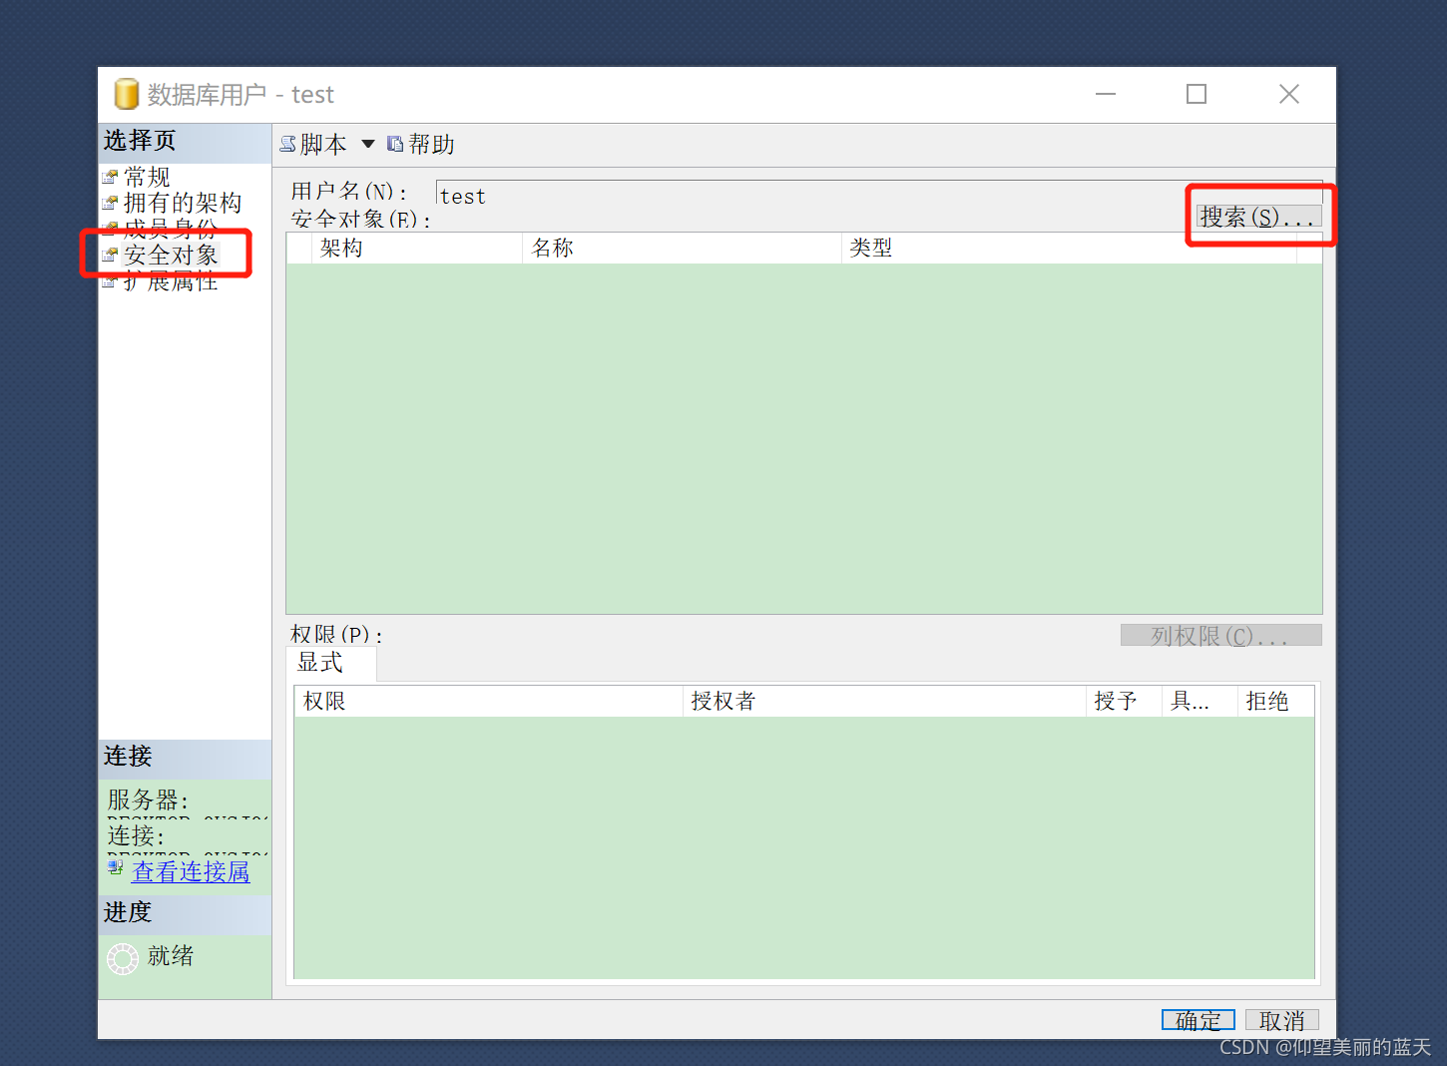Open the 查看连接属 link
Viewport: 1447px width, 1066px height.
(x=191, y=871)
